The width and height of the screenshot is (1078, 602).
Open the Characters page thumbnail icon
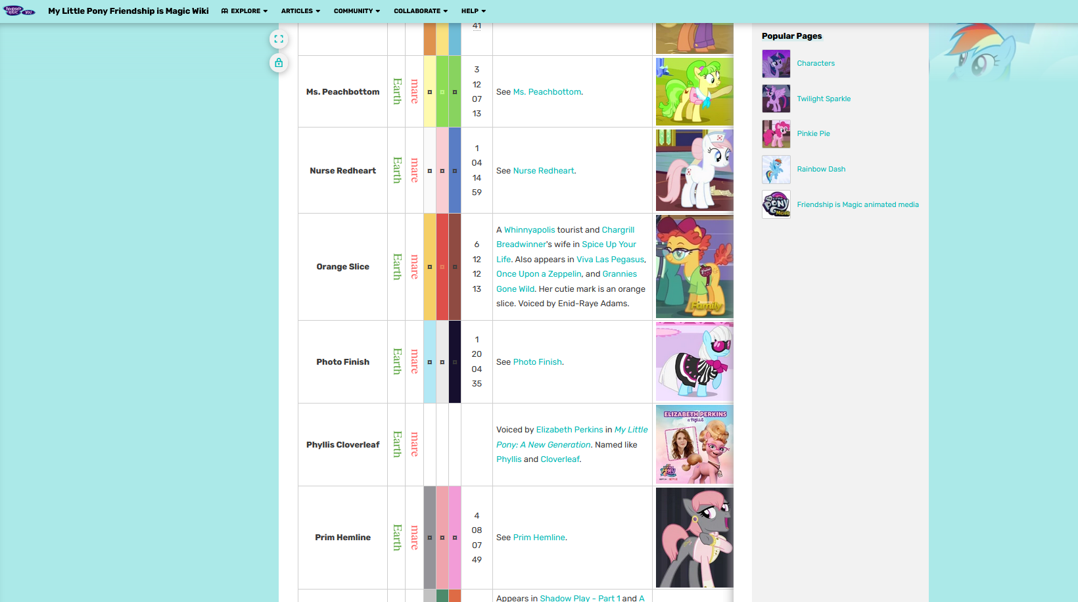[x=776, y=64]
